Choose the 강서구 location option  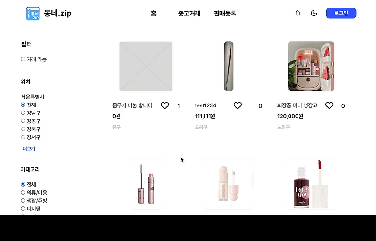click(x=23, y=137)
